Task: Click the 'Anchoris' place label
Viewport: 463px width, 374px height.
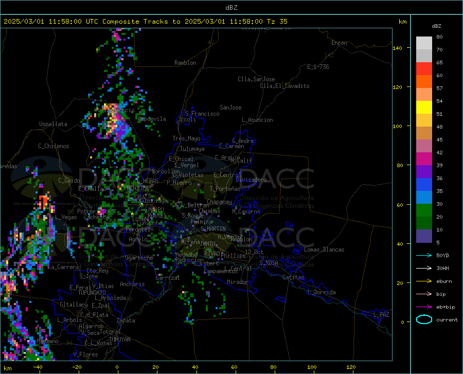Action: coord(132,284)
